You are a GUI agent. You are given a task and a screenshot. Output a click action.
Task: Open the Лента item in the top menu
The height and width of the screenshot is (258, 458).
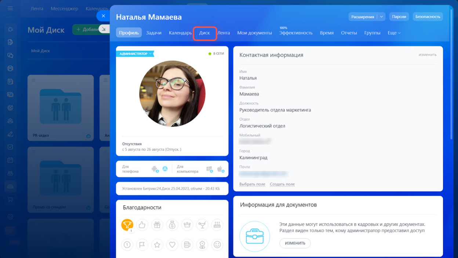37,8
